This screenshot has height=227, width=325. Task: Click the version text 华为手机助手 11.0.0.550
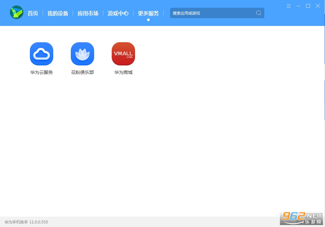(26, 222)
